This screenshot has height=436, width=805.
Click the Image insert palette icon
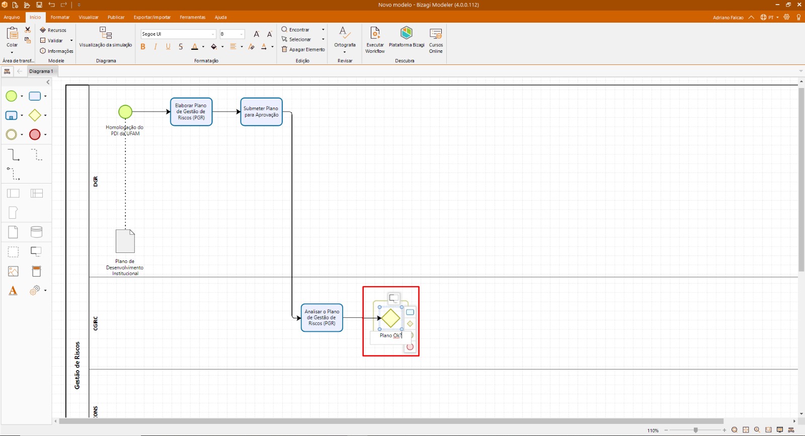pyautogui.click(x=13, y=272)
